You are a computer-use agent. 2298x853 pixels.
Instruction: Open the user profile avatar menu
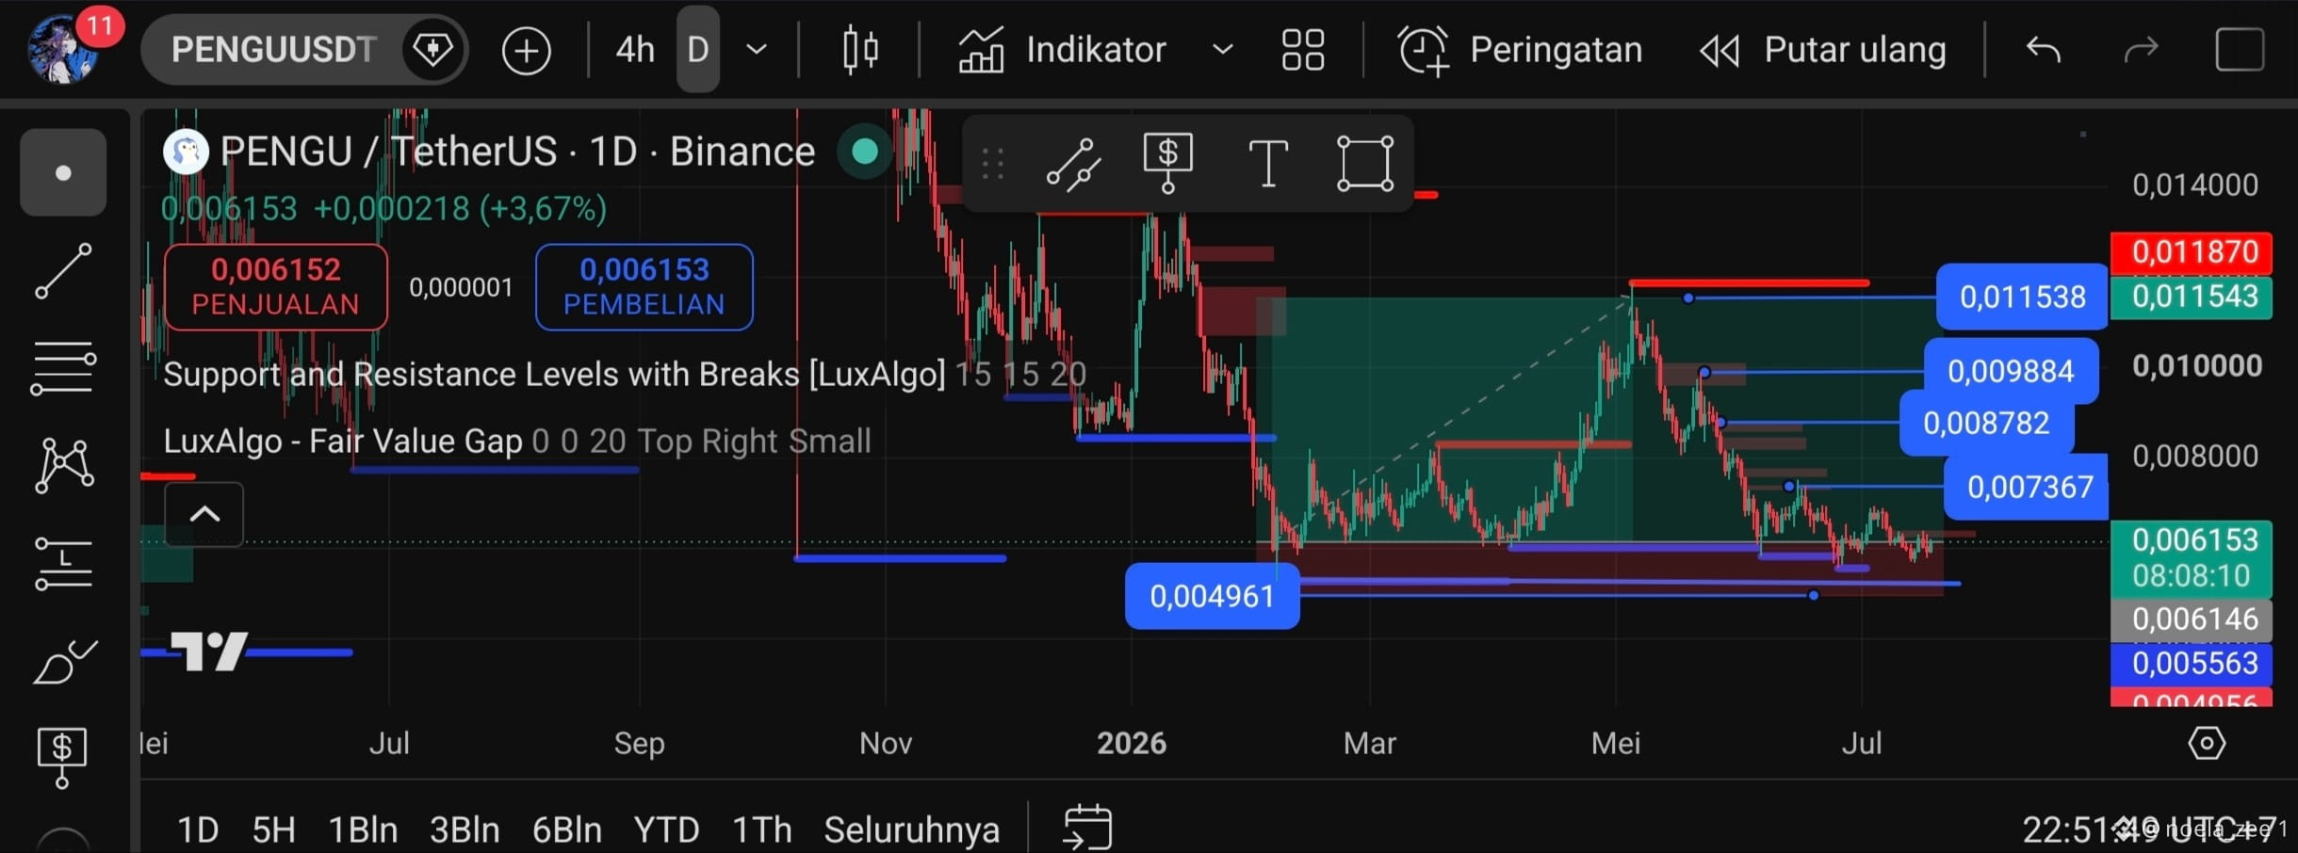64,49
